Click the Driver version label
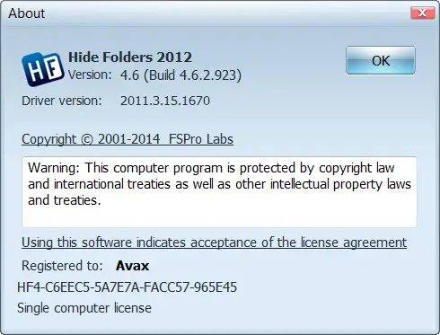This screenshot has width=440, height=335. point(62,101)
